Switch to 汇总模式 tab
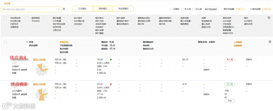 [82, 9]
